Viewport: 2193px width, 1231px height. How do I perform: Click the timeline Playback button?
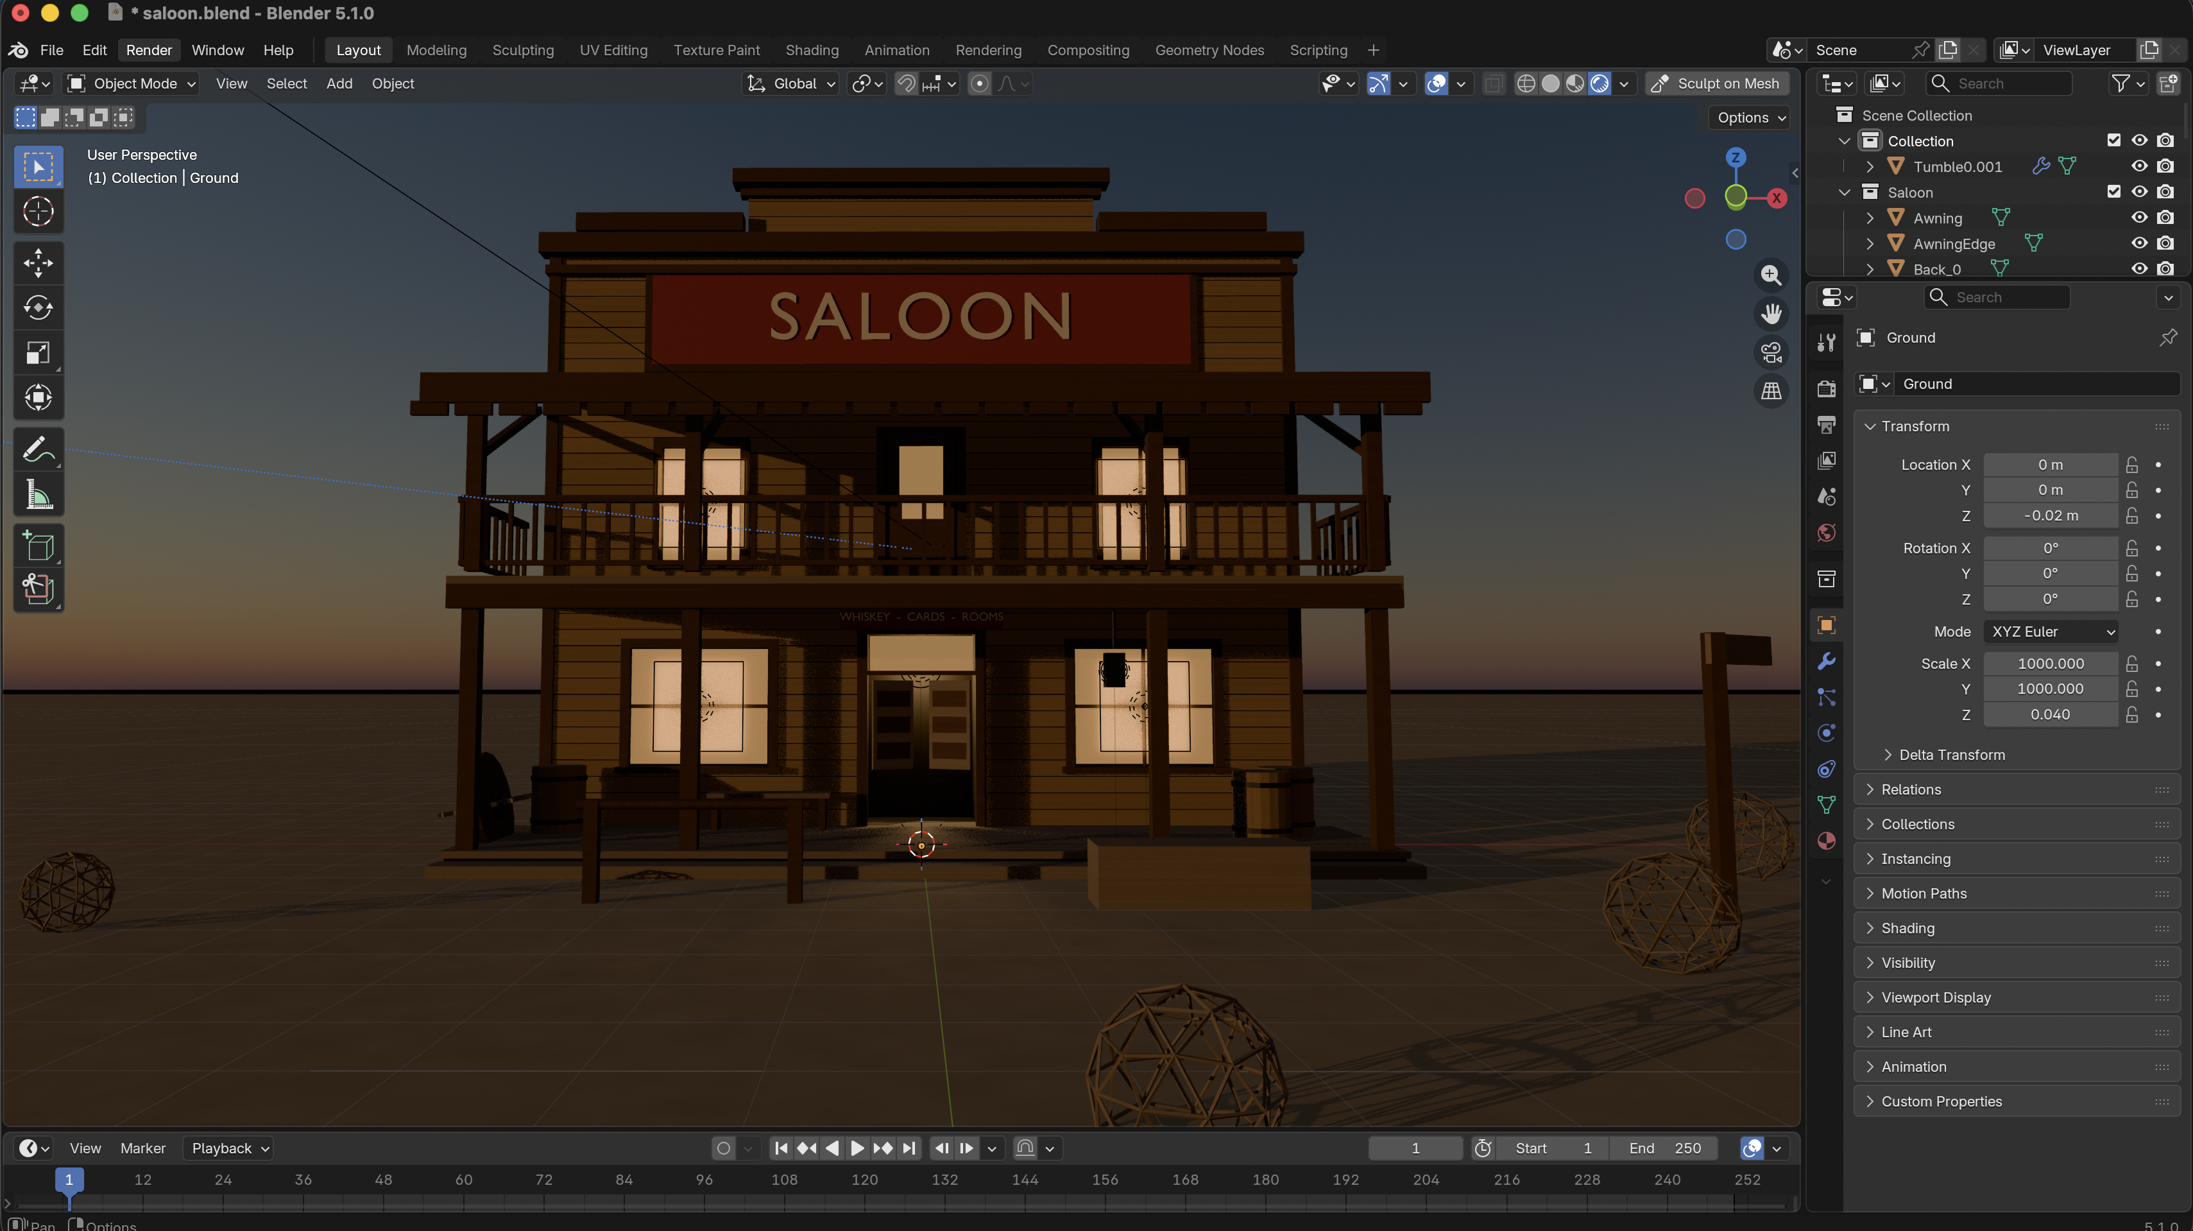pyautogui.click(x=228, y=1148)
